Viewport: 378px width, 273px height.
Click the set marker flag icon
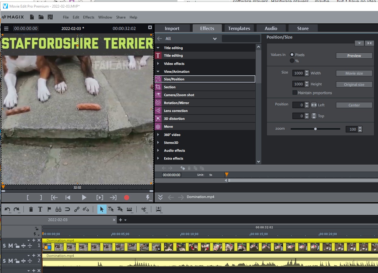coord(49,209)
